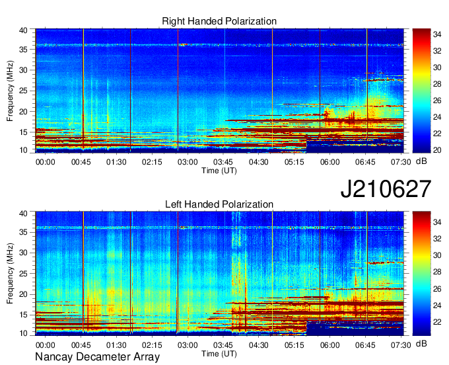449x365 pixels.
Task: Click the "Nancay Decameter Array" caption
Action: click(x=97, y=356)
